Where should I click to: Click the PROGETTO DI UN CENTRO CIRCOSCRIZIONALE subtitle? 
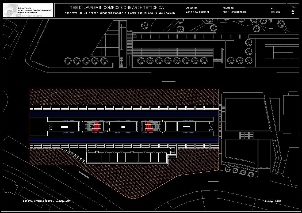click(x=120, y=13)
